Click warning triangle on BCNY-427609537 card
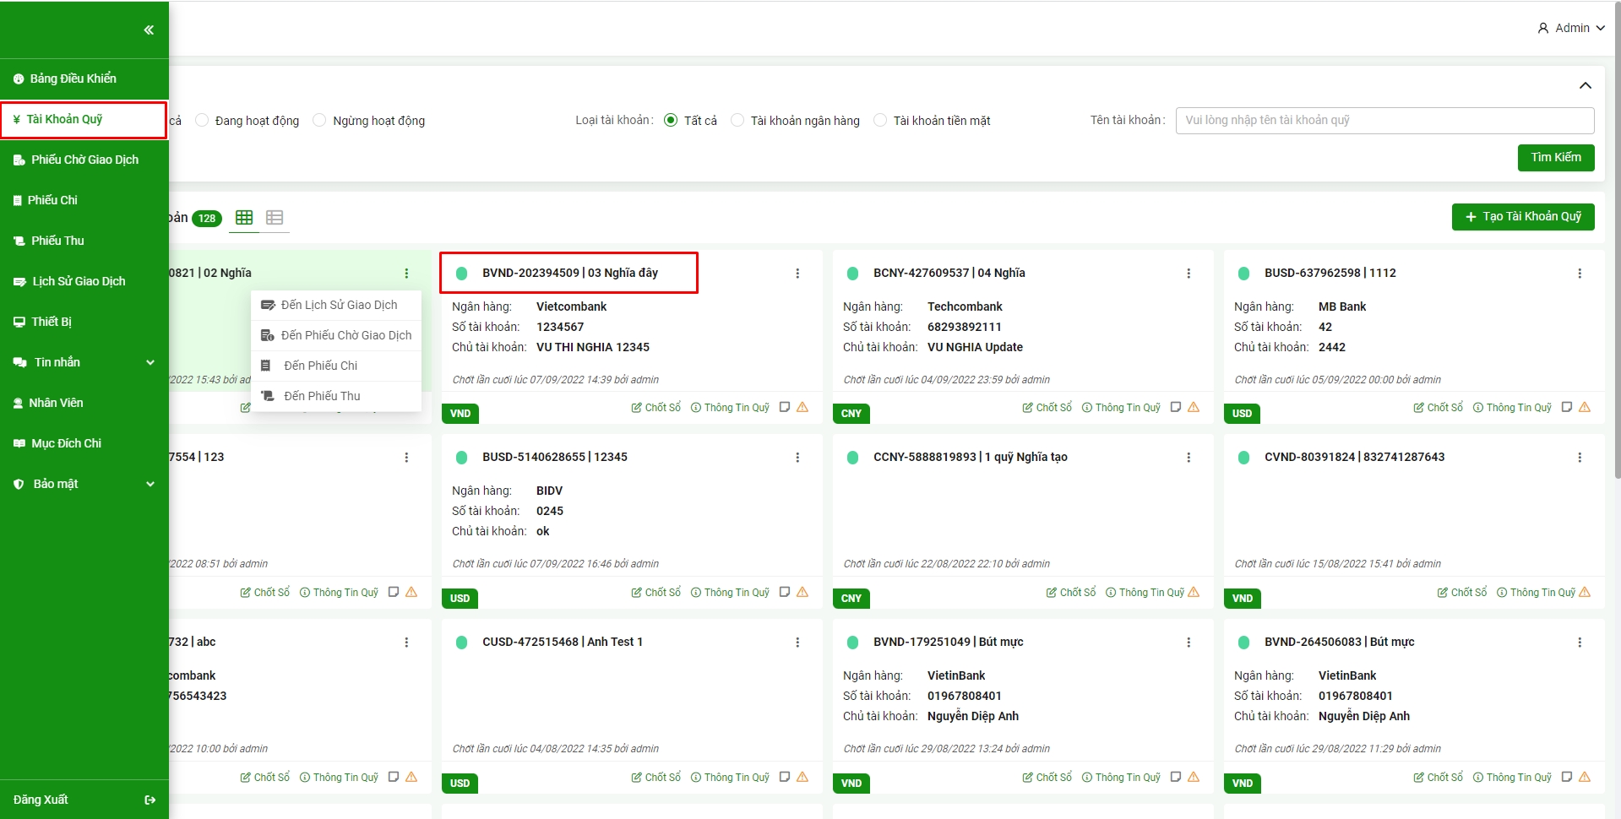This screenshot has width=1621, height=819. tap(1194, 408)
